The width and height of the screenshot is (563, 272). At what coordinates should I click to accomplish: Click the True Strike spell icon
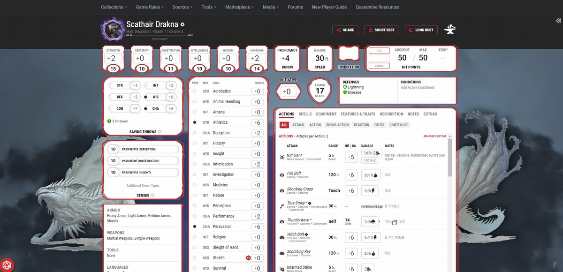tap(281, 206)
